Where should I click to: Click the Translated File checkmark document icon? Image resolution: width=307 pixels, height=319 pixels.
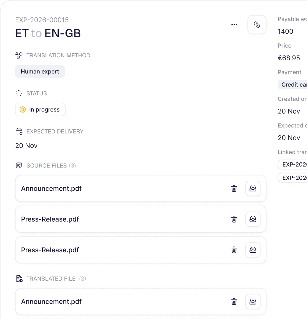pyautogui.click(x=19, y=279)
